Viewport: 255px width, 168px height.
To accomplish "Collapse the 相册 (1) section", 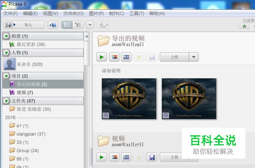I will (6, 36).
